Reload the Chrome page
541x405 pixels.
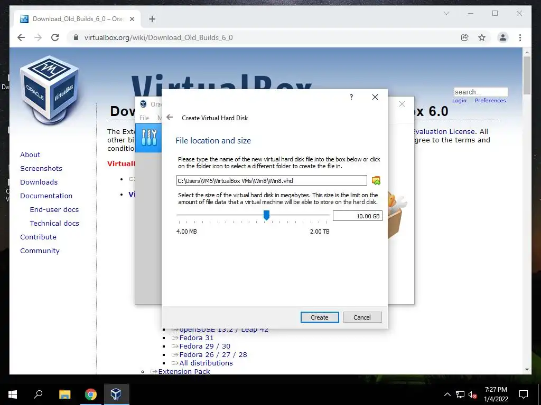[x=55, y=37]
